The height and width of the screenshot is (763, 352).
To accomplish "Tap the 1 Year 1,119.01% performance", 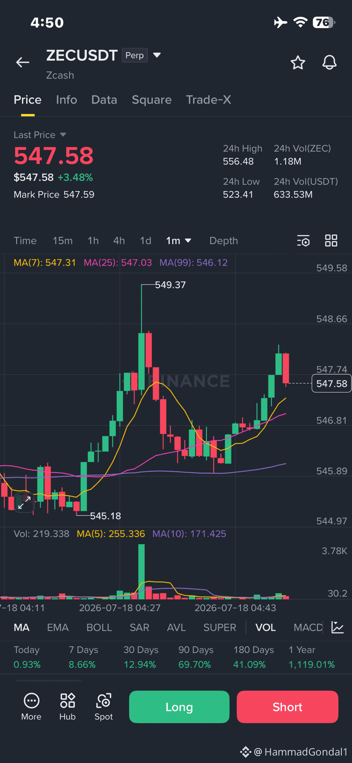I will click(x=312, y=657).
